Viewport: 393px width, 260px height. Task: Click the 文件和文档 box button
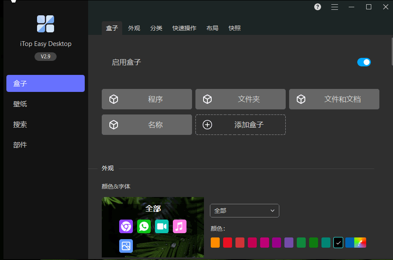pos(334,99)
